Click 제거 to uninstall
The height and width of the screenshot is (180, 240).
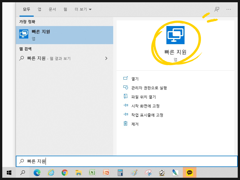[x=135, y=124]
